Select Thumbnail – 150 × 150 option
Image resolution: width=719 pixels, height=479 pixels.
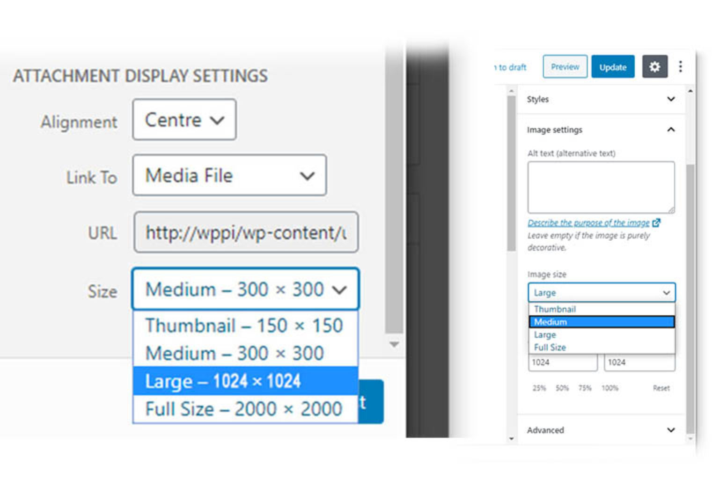(244, 326)
